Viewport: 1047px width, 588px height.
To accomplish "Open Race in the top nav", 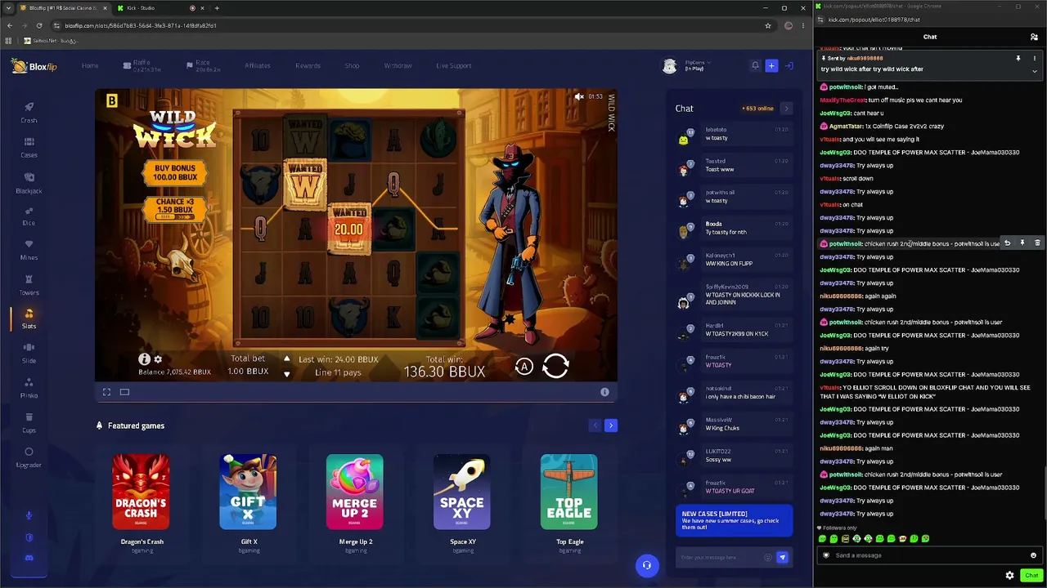I will coord(204,65).
